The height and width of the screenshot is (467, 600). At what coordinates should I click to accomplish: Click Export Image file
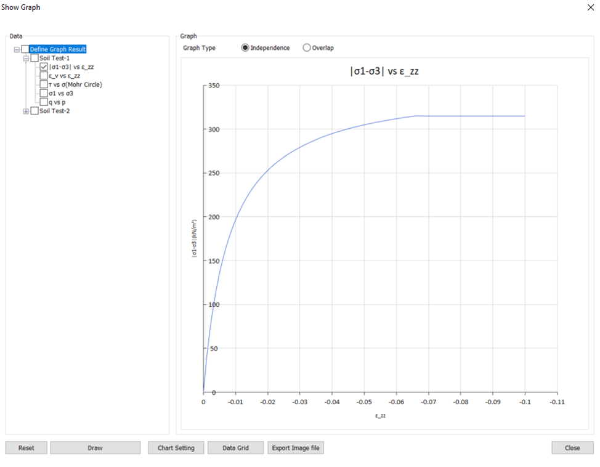(x=296, y=448)
